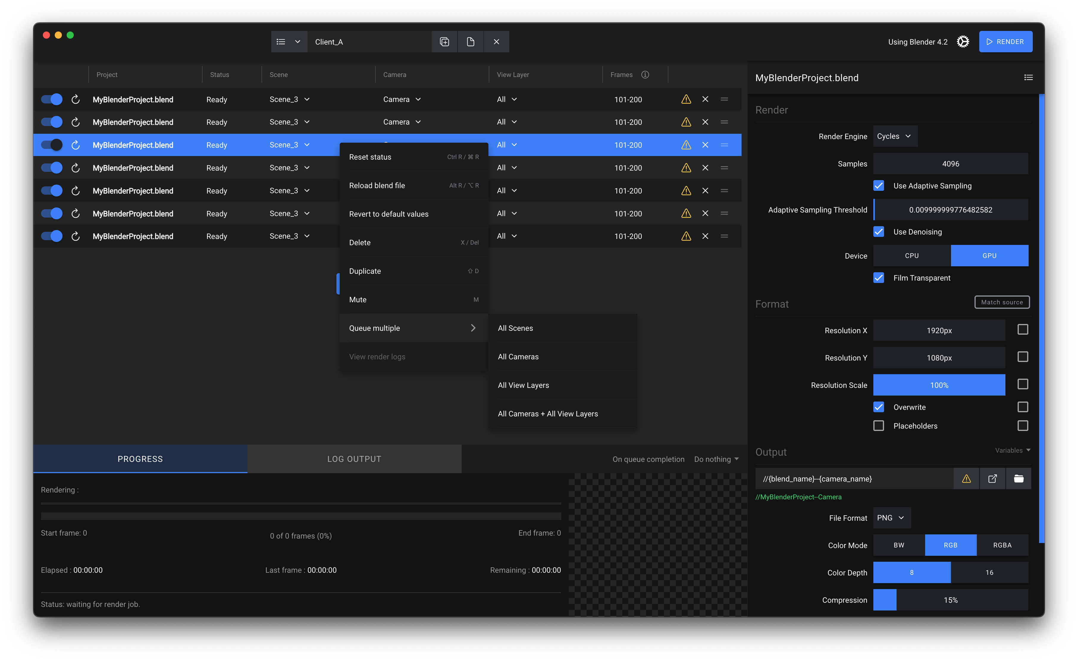Toggle off the first job's enable switch
This screenshot has width=1078, height=661.
point(52,100)
